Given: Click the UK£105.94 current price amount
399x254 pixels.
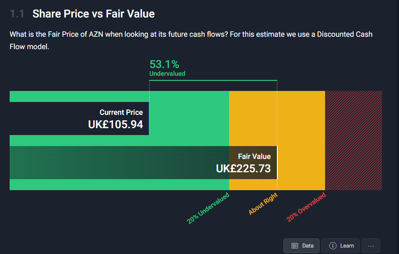Looking at the screenshot, I should pos(116,124).
